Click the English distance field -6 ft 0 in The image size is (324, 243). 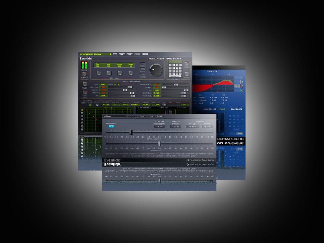pyautogui.click(x=193, y=127)
